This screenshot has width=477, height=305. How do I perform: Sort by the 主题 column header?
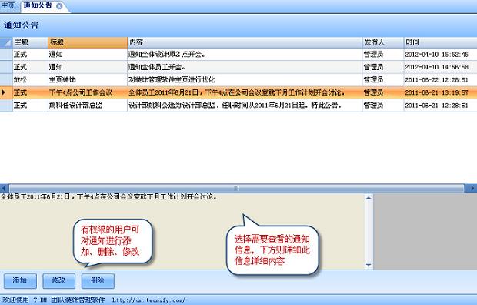30,42
